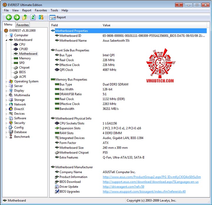Expand the Storage tree node
The height and width of the screenshot is (205, 212).
tap(6, 100)
